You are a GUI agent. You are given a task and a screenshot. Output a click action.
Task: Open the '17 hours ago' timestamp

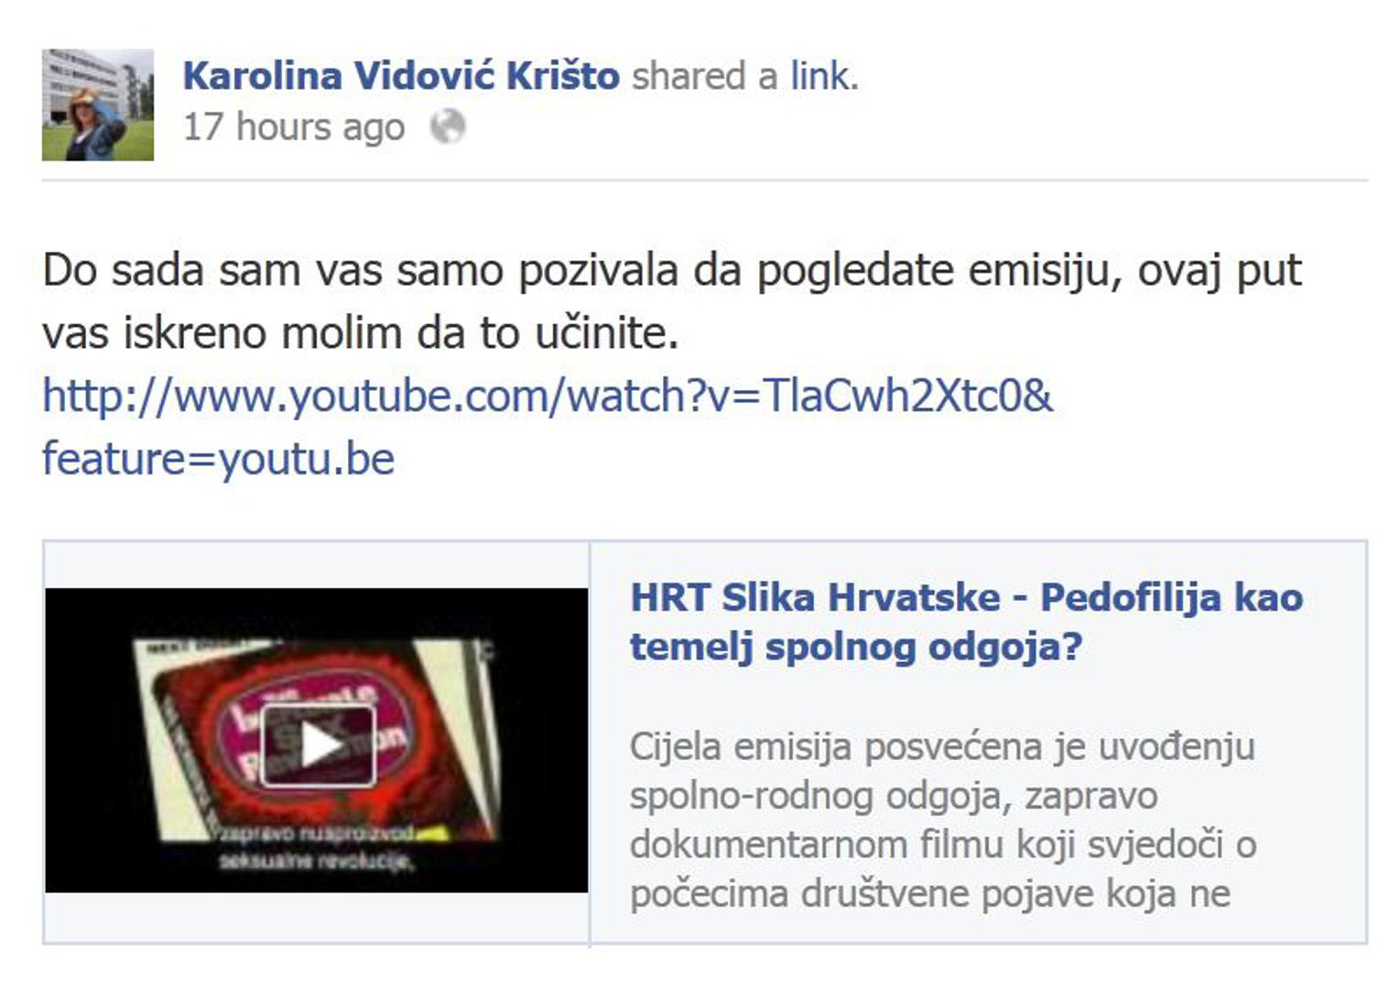point(294,127)
